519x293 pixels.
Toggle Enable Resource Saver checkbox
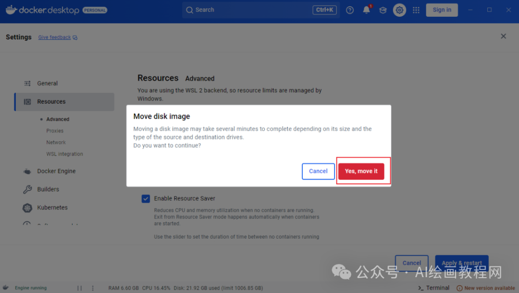click(x=146, y=198)
